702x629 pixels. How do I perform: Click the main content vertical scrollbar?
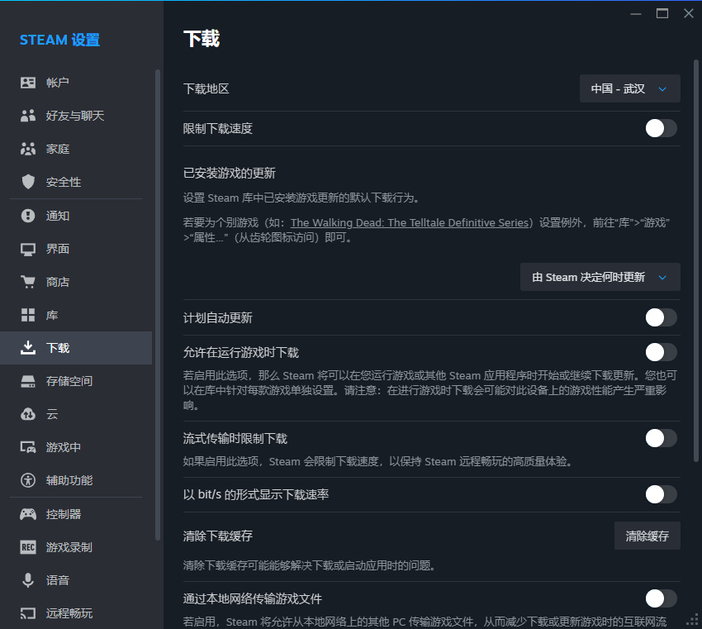click(x=695, y=260)
